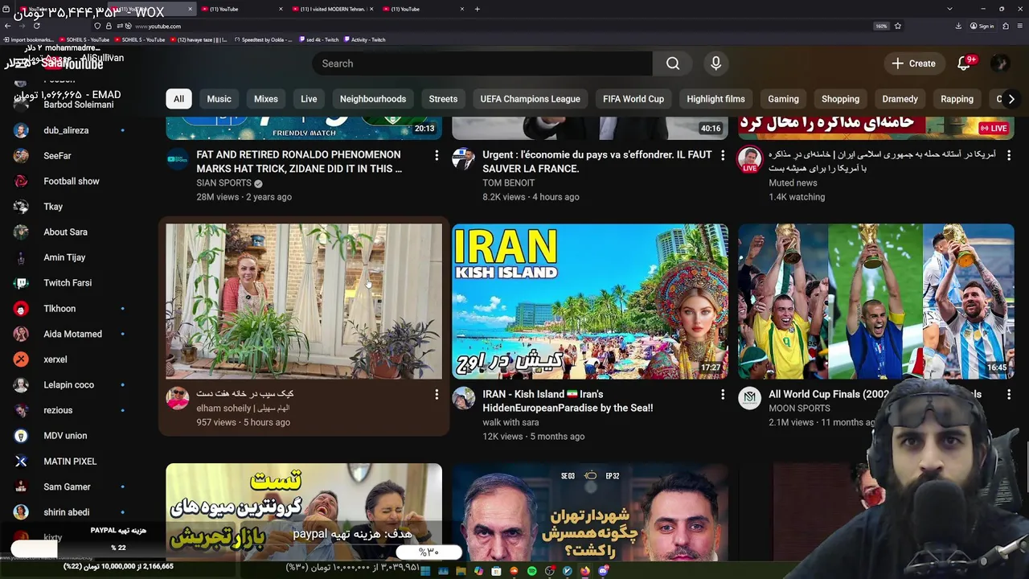This screenshot has width=1029, height=579.
Task: Select the Music filter chip
Action: click(x=219, y=99)
